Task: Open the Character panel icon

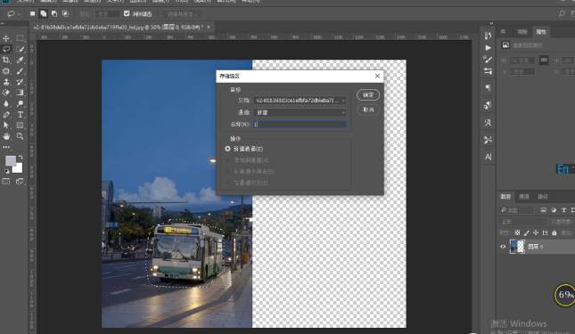Action: (x=488, y=157)
